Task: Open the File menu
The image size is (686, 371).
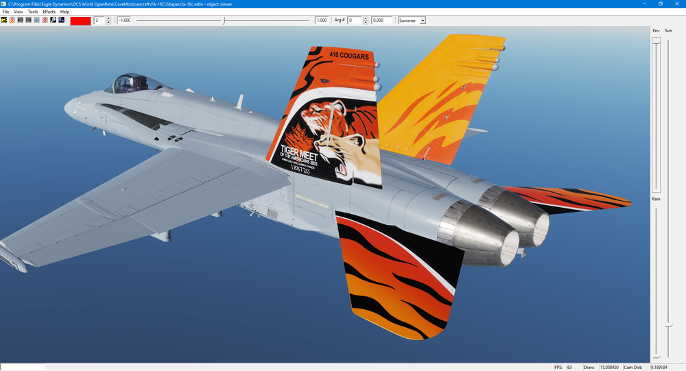Action: click(x=5, y=12)
